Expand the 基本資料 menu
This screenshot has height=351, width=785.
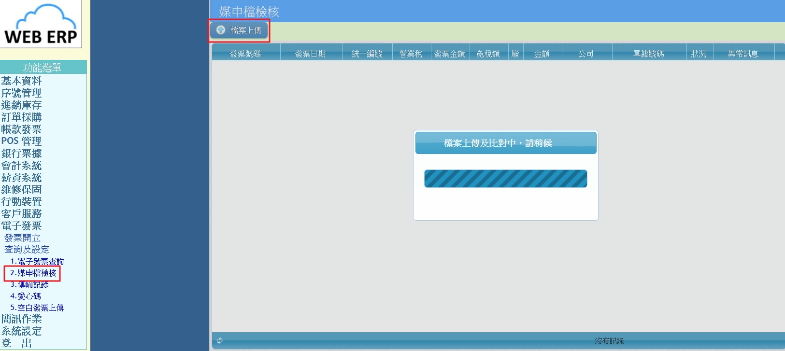[x=21, y=81]
